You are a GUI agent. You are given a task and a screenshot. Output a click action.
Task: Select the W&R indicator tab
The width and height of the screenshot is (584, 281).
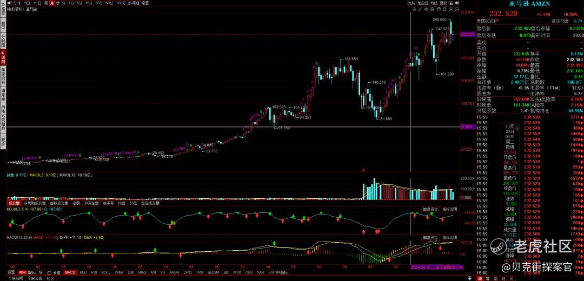[x=119, y=272]
